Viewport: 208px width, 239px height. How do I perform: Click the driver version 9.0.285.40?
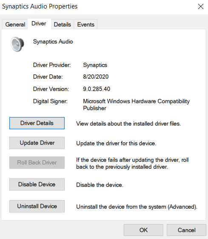pyautogui.click(x=97, y=89)
